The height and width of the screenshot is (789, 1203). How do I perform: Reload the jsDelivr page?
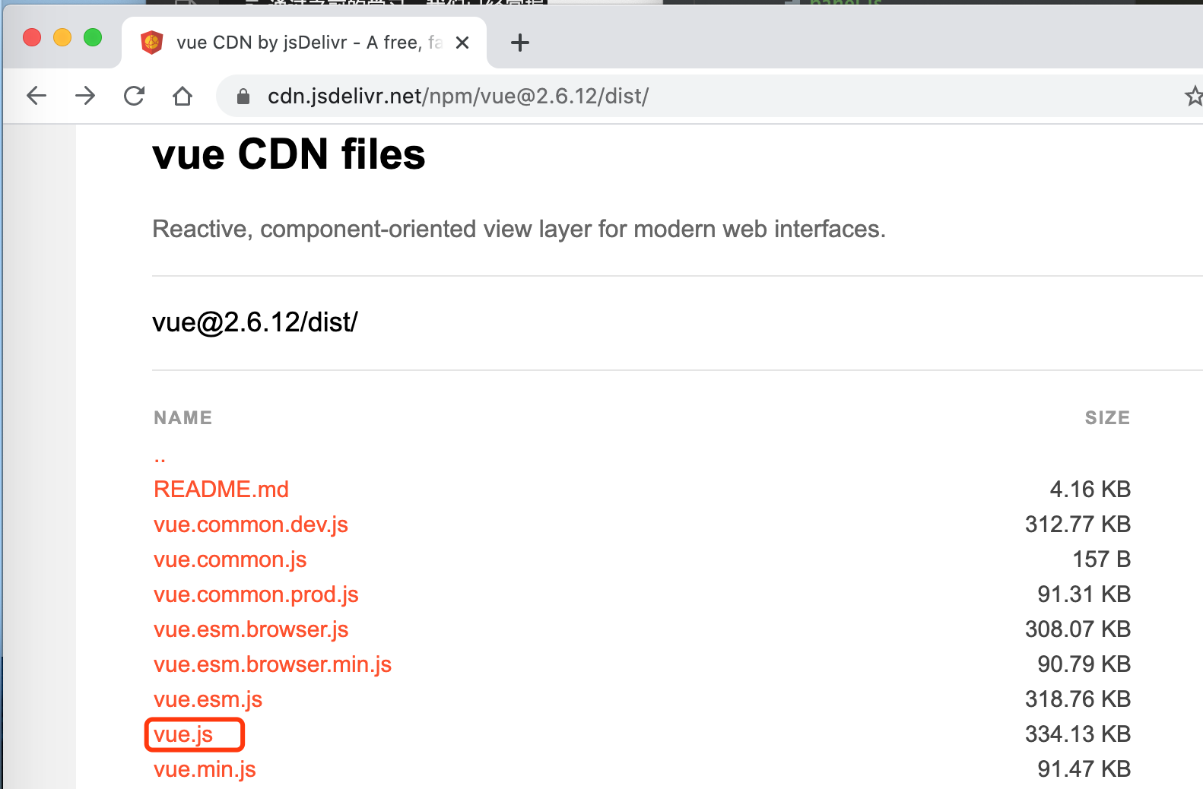point(134,96)
